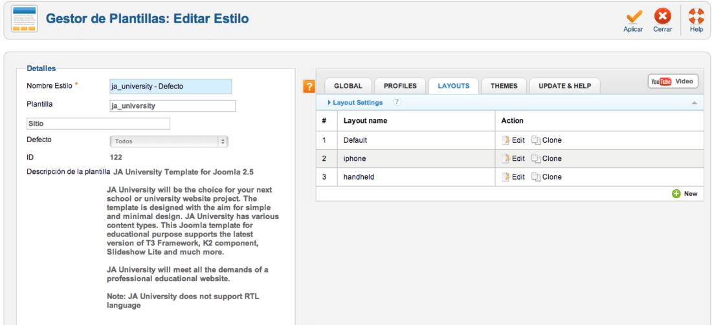
Task: Clone the Default layout
Action: pyautogui.click(x=547, y=140)
